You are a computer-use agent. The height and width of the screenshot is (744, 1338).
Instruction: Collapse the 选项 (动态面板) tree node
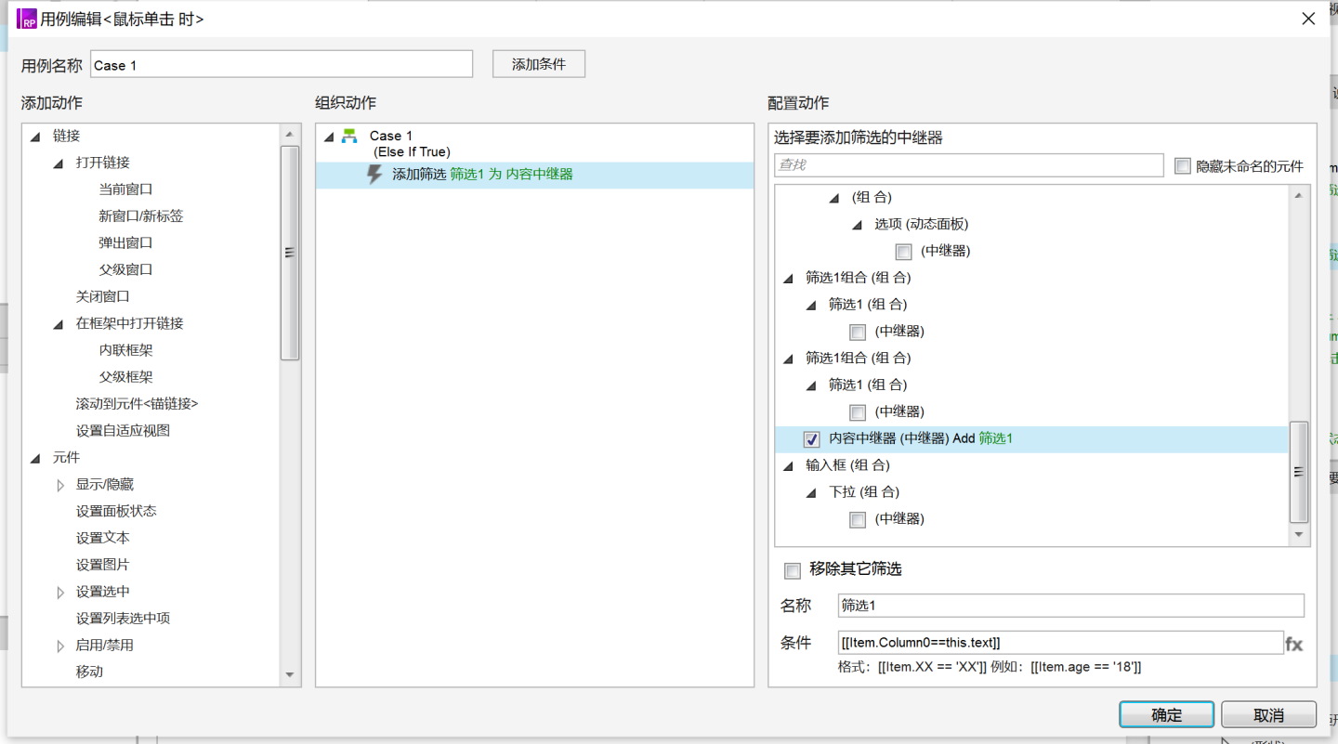tap(857, 226)
